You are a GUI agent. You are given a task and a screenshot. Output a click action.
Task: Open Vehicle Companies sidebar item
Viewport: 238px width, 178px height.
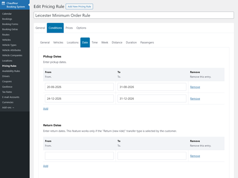12,55
